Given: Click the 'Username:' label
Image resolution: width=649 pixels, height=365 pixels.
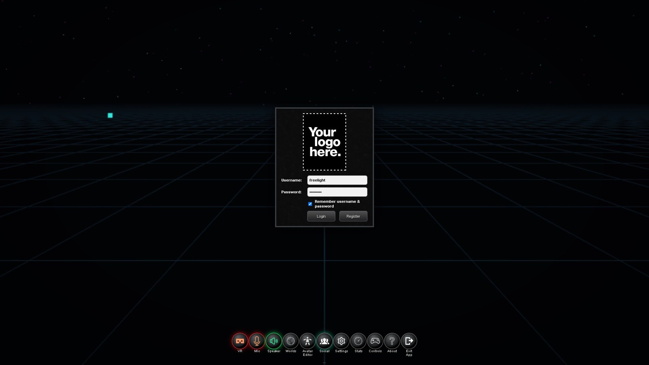Looking at the screenshot, I should pos(291,180).
